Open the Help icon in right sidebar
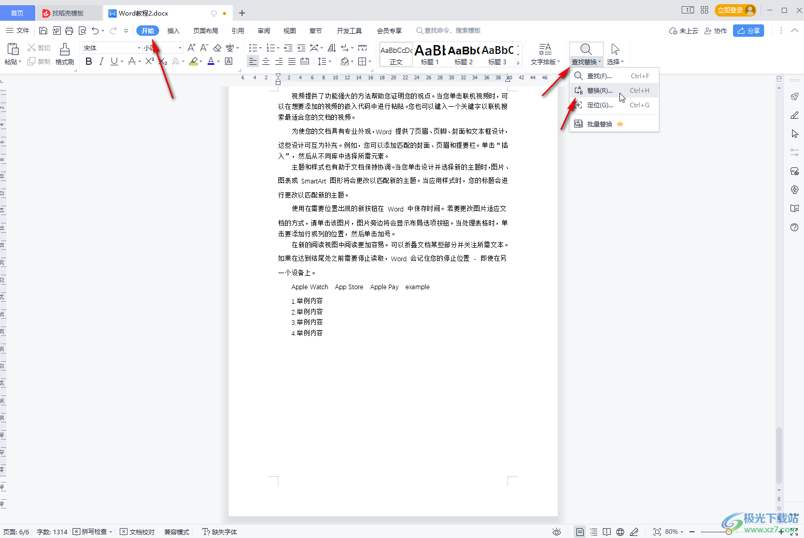804x538 pixels. 794,227
